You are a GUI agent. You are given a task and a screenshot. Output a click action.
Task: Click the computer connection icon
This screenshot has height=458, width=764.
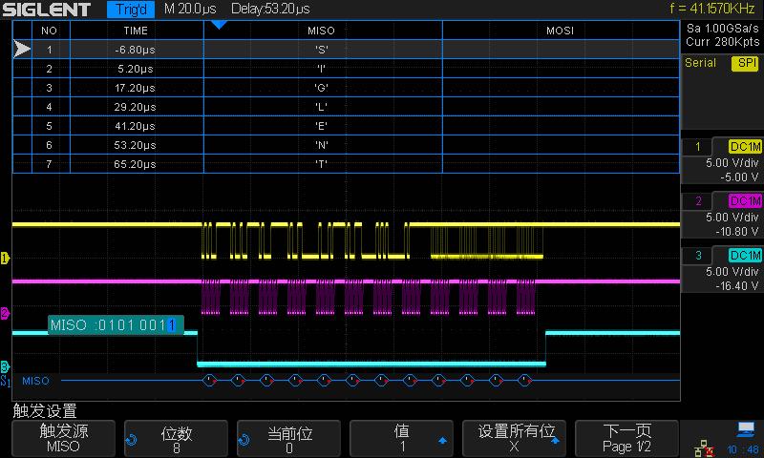pos(746,429)
